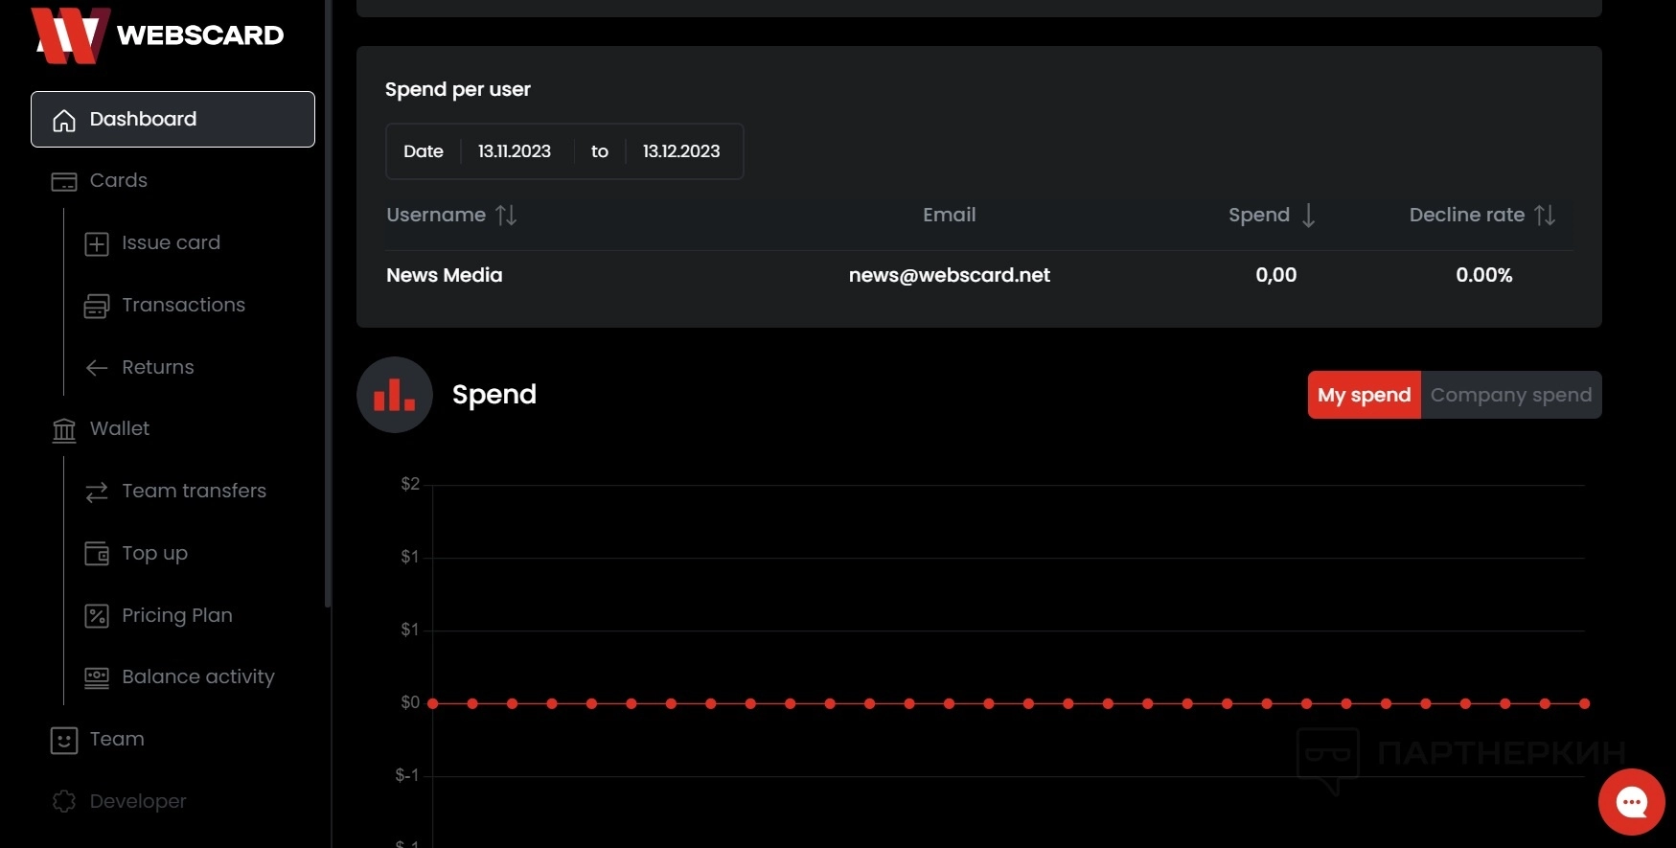
Task: Click the Transactions card icon
Action: 97,306
